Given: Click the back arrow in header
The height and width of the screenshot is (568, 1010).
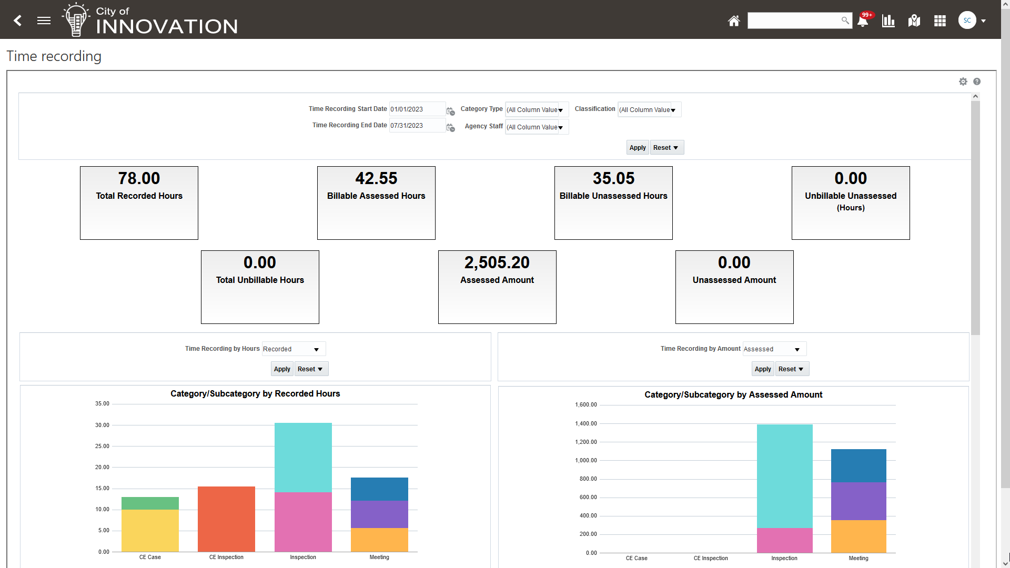Looking at the screenshot, I should point(18,21).
